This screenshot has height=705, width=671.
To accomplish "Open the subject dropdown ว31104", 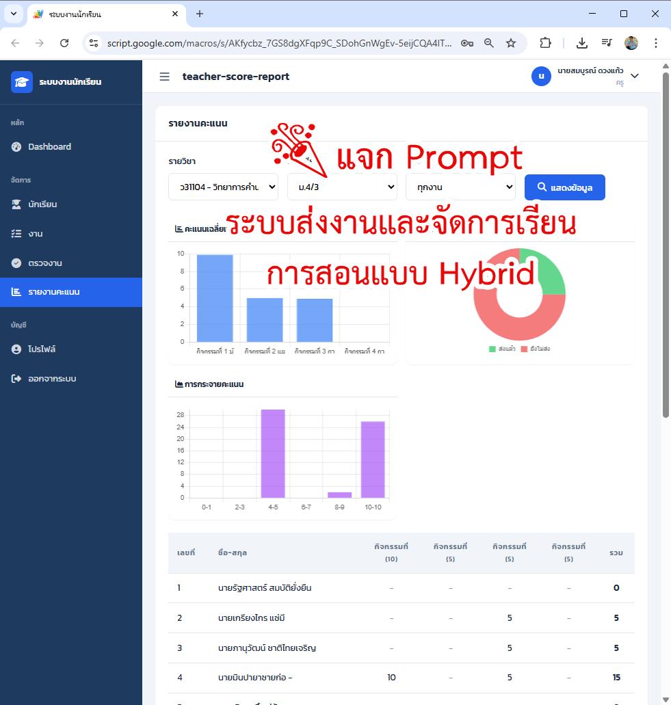I will [224, 187].
